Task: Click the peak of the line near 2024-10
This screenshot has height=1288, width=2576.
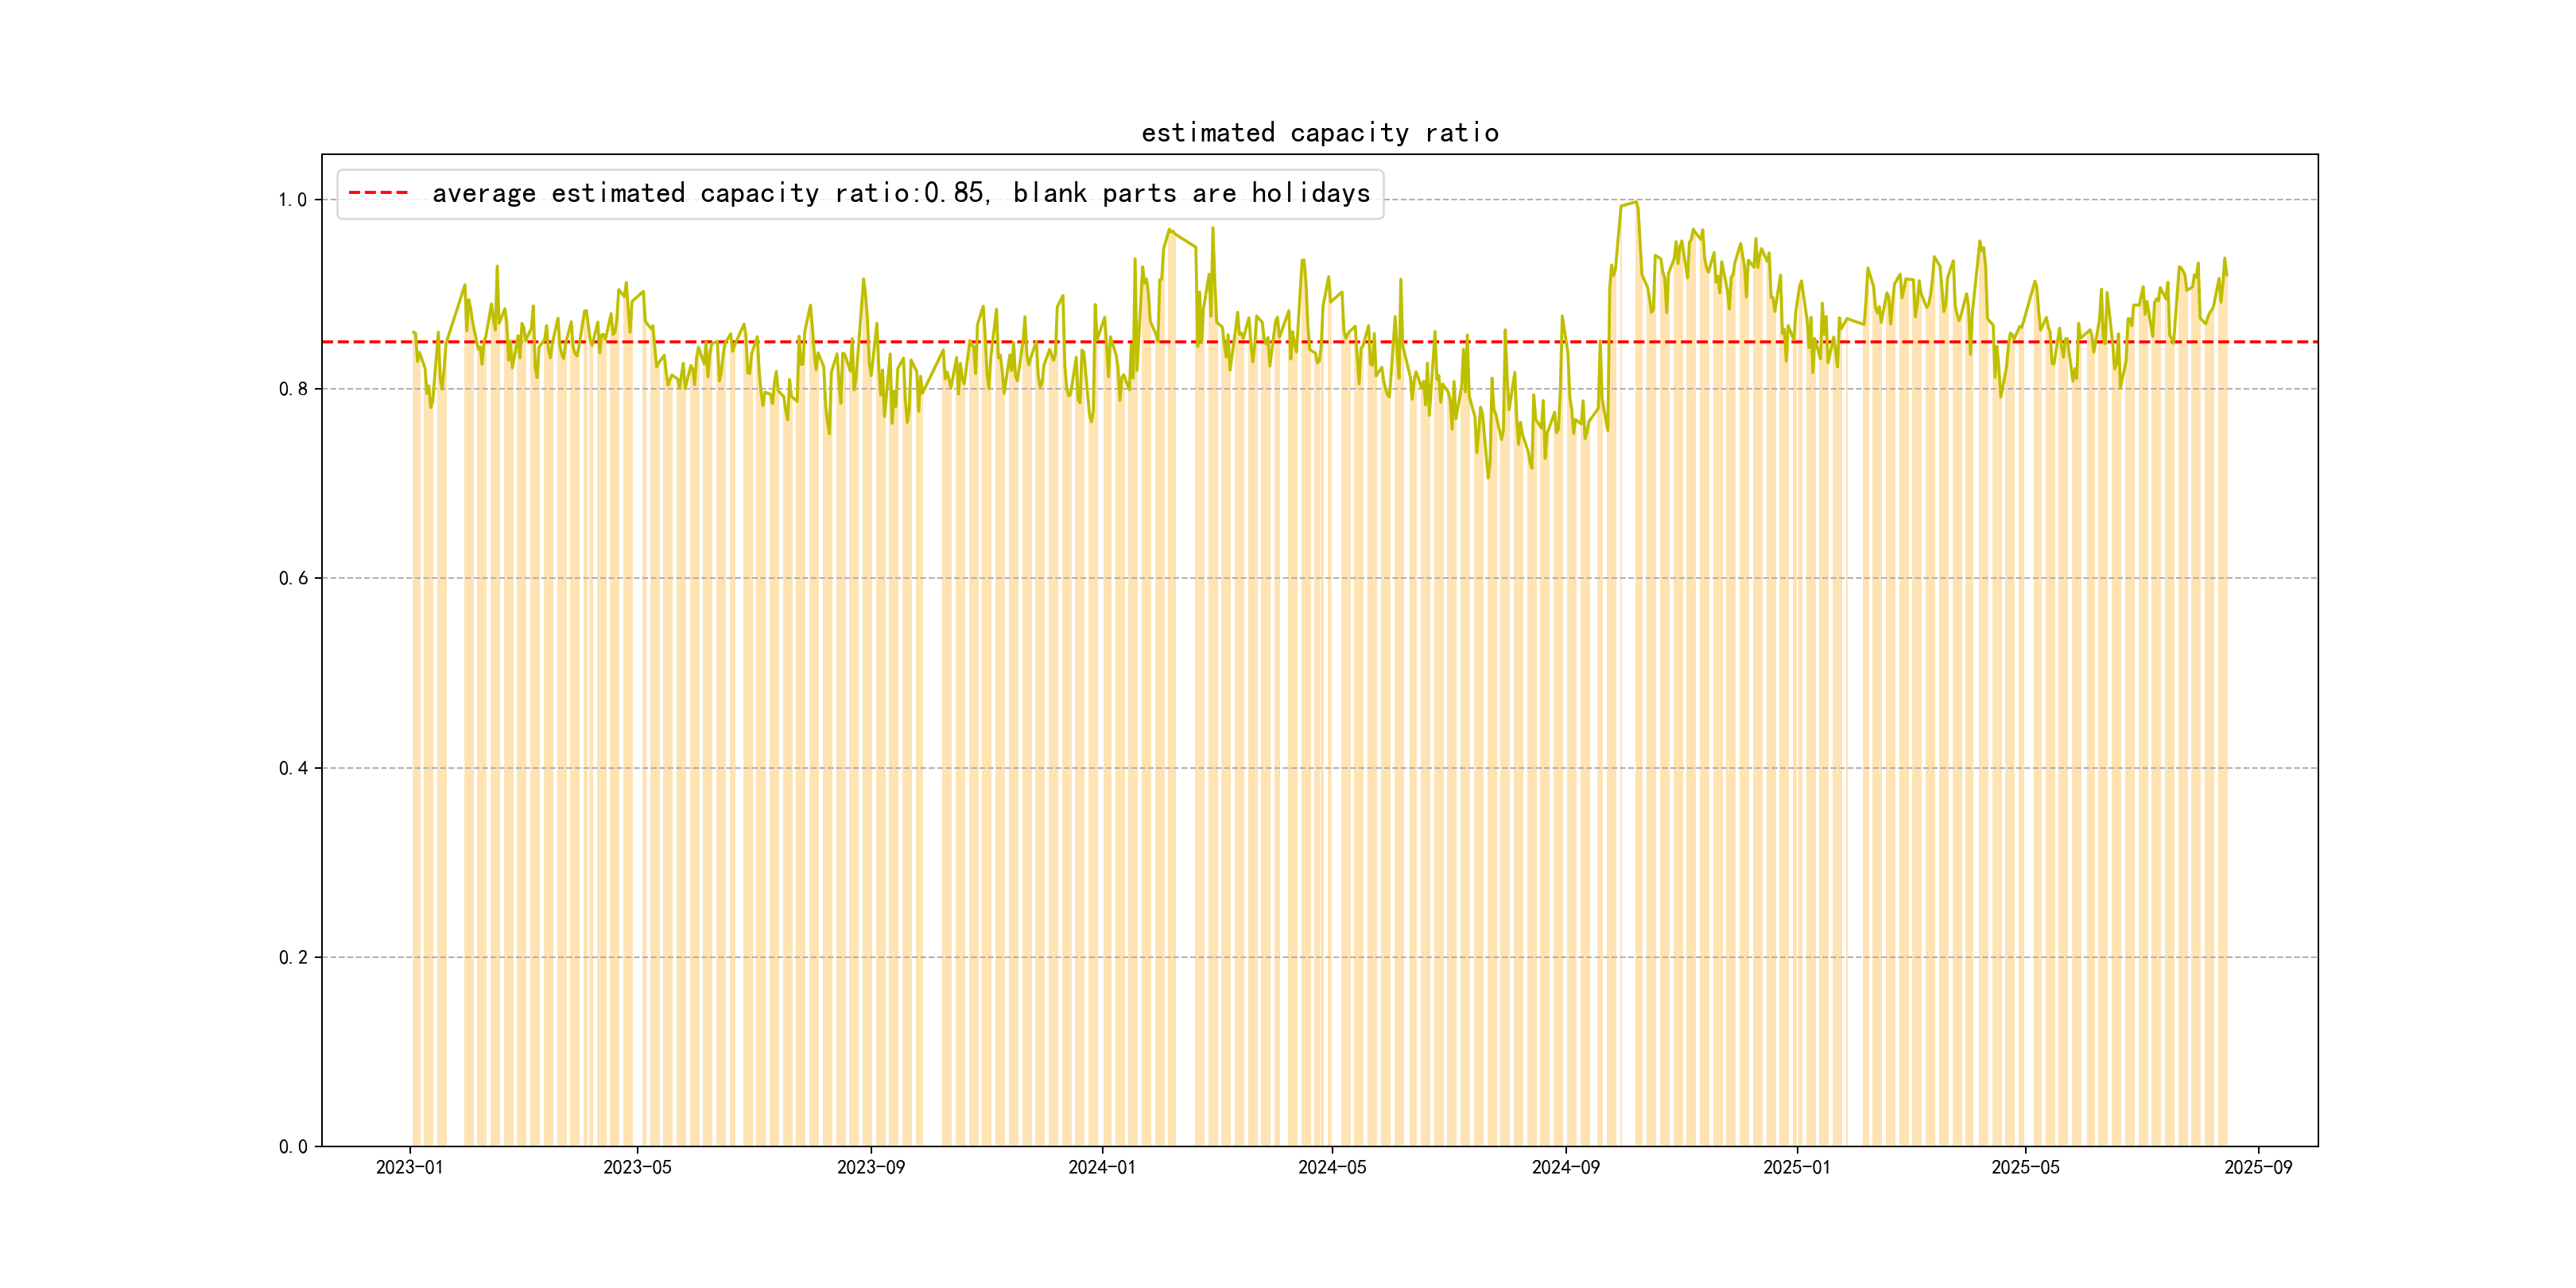Action: pos(1635,203)
